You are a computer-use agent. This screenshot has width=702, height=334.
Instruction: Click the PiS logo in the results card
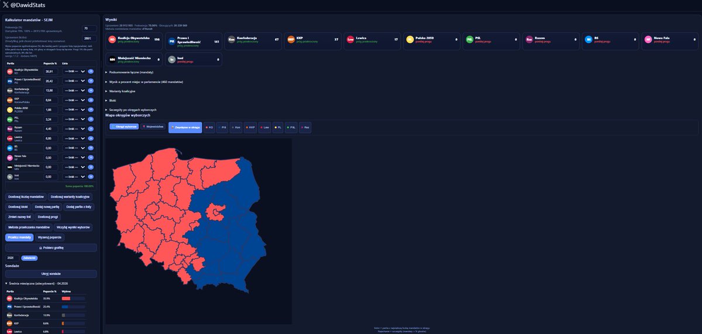(x=171, y=41)
